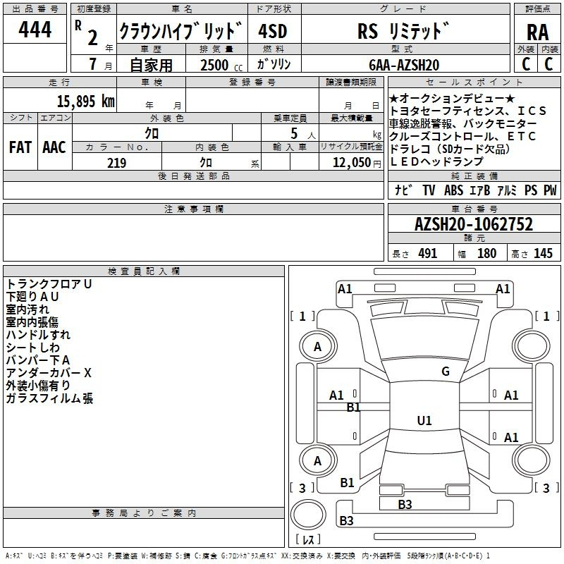Click the upper-left wheel circle marked A
The width and height of the screenshot is (564, 564).
pos(317,347)
